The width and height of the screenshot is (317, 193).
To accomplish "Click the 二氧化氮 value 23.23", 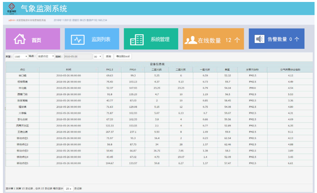I will point(181,88).
